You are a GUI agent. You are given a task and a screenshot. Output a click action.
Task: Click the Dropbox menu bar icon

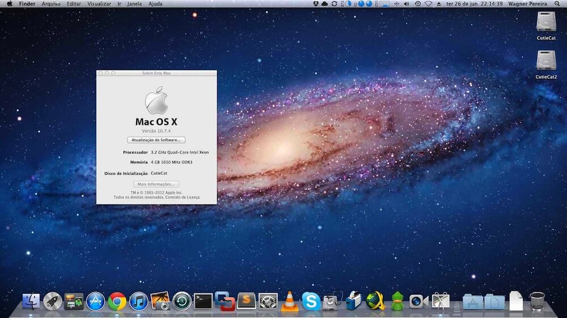click(315, 3)
